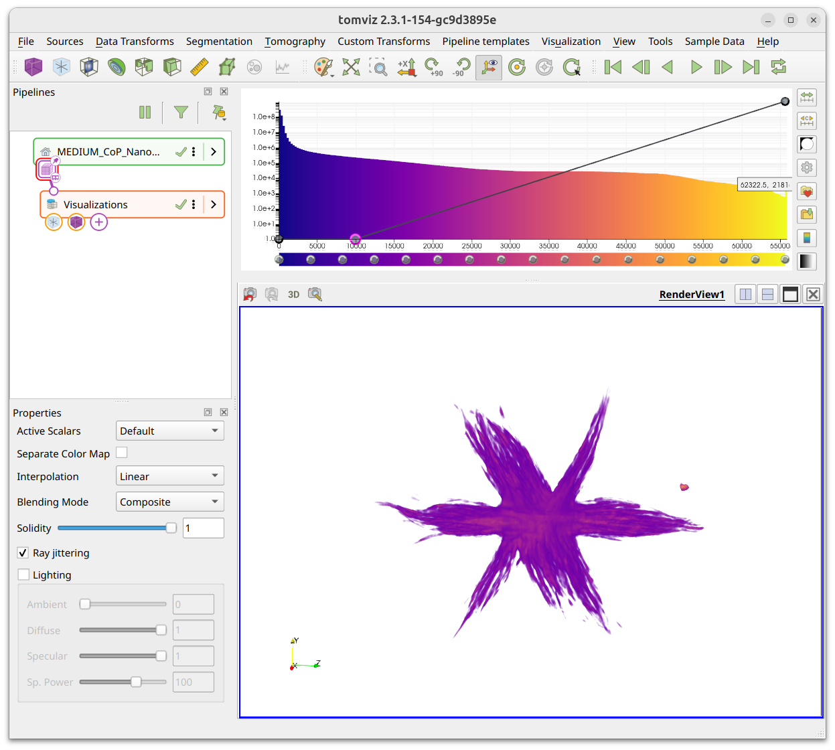Open the Interpolation dropdown
Image resolution: width=835 pixels, height=750 pixels.
(x=170, y=476)
